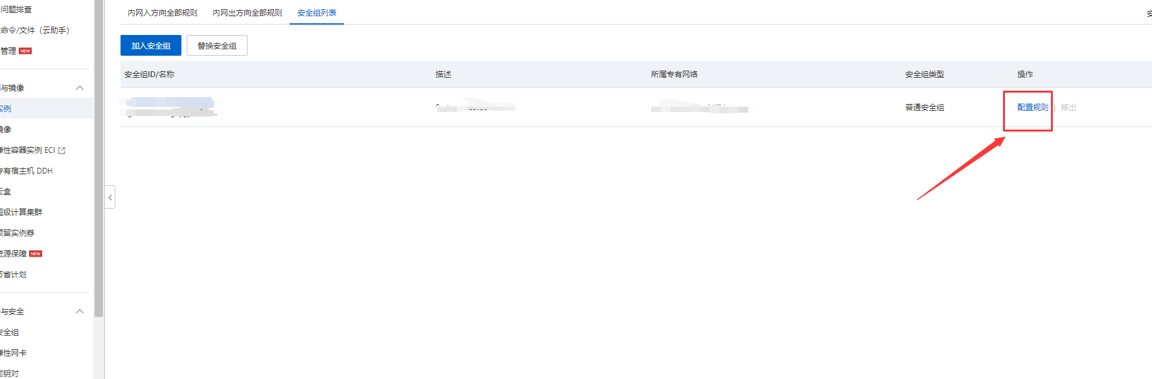Click the 移出 link in the row

1068,108
